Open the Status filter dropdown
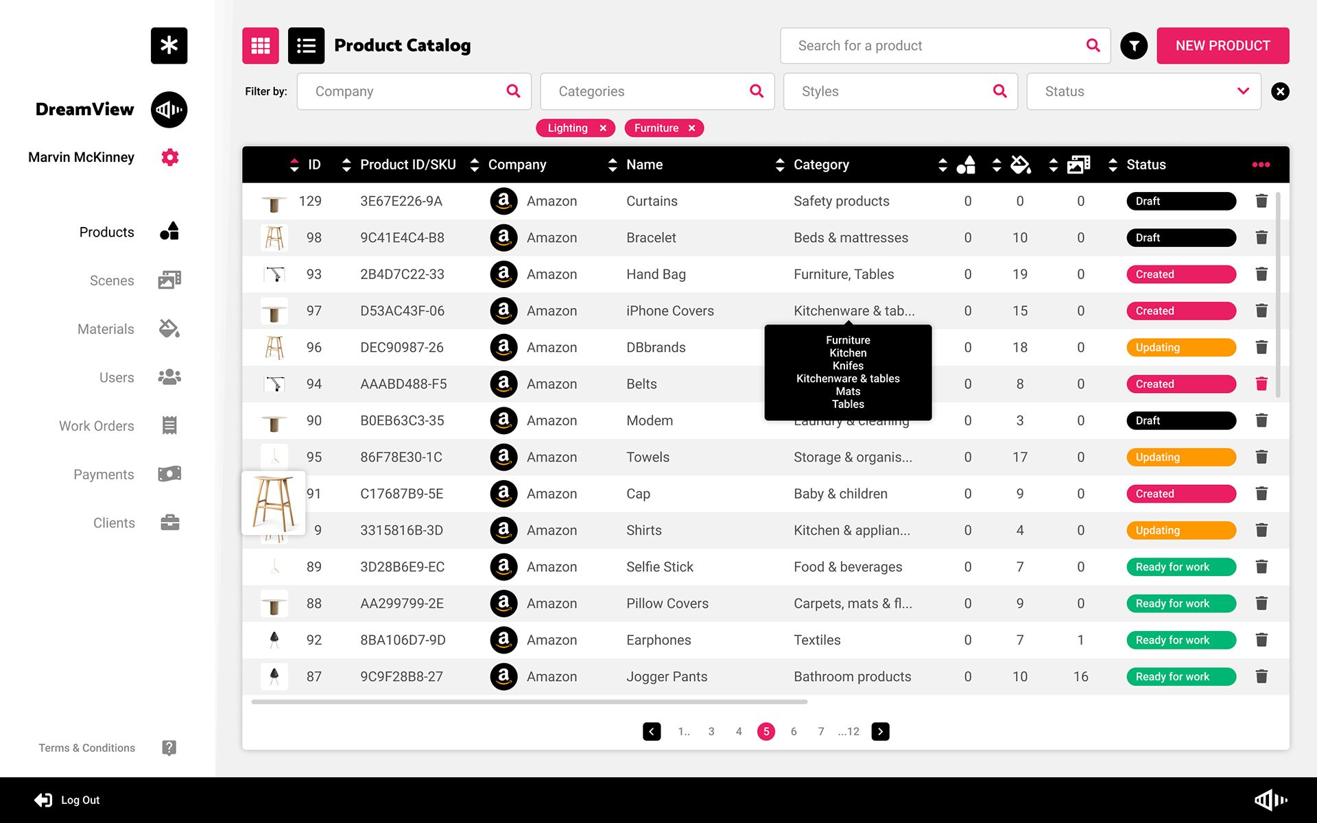Viewport: 1317px width, 823px height. coord(1143,91)
